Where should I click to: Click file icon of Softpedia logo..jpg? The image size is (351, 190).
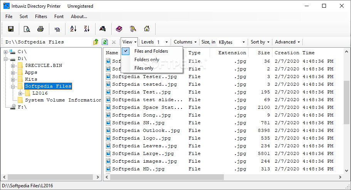coord(108,138)
